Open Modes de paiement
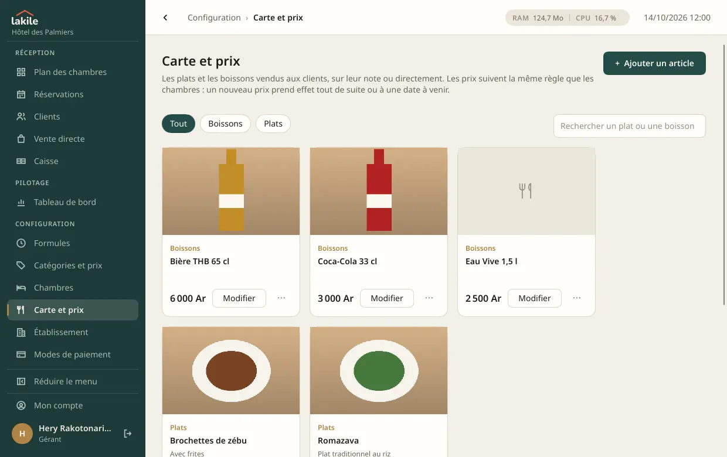727x457 pixels. [73, 354]
